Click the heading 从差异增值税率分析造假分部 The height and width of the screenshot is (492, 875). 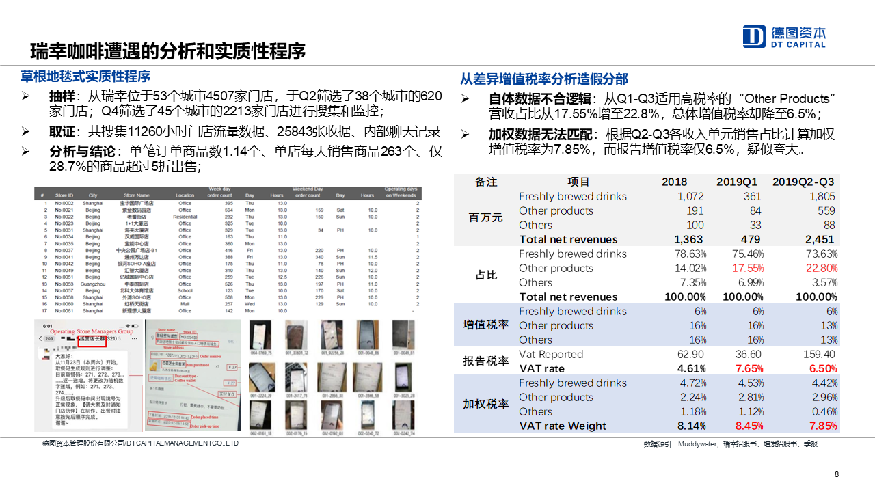pos(543,79)
